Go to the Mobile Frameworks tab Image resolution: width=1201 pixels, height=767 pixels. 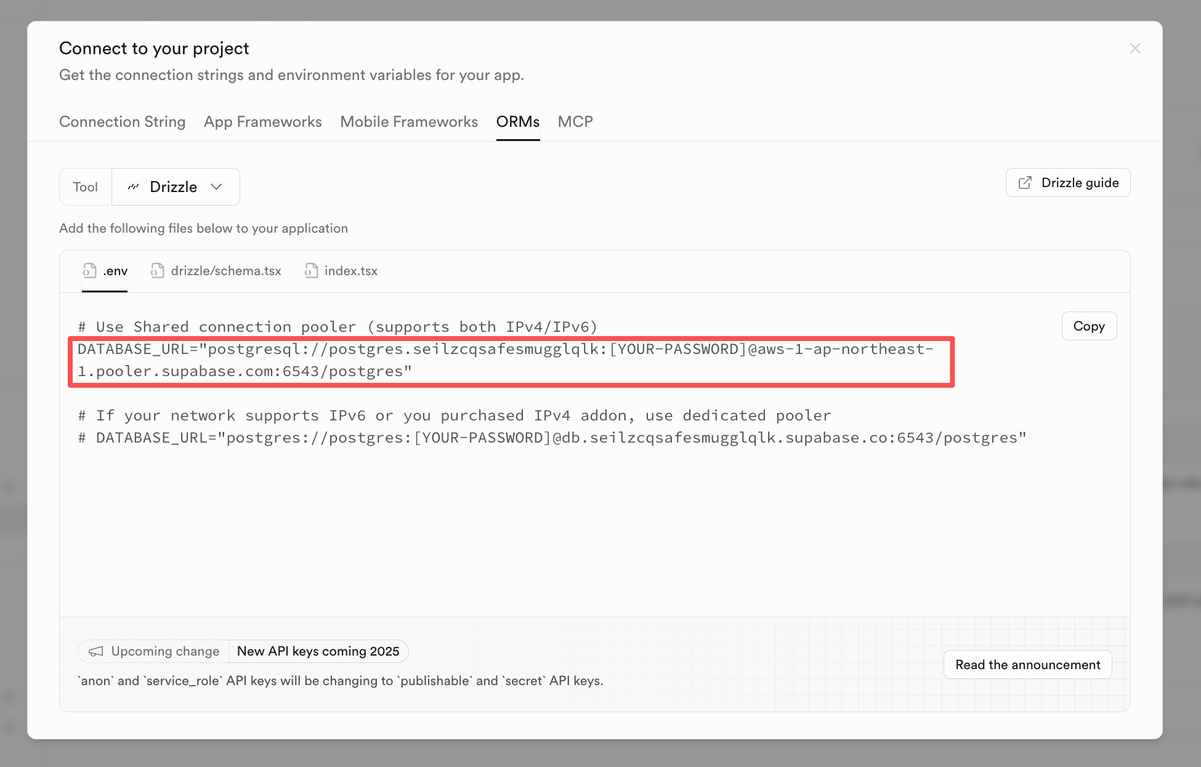tap(408, 122)
